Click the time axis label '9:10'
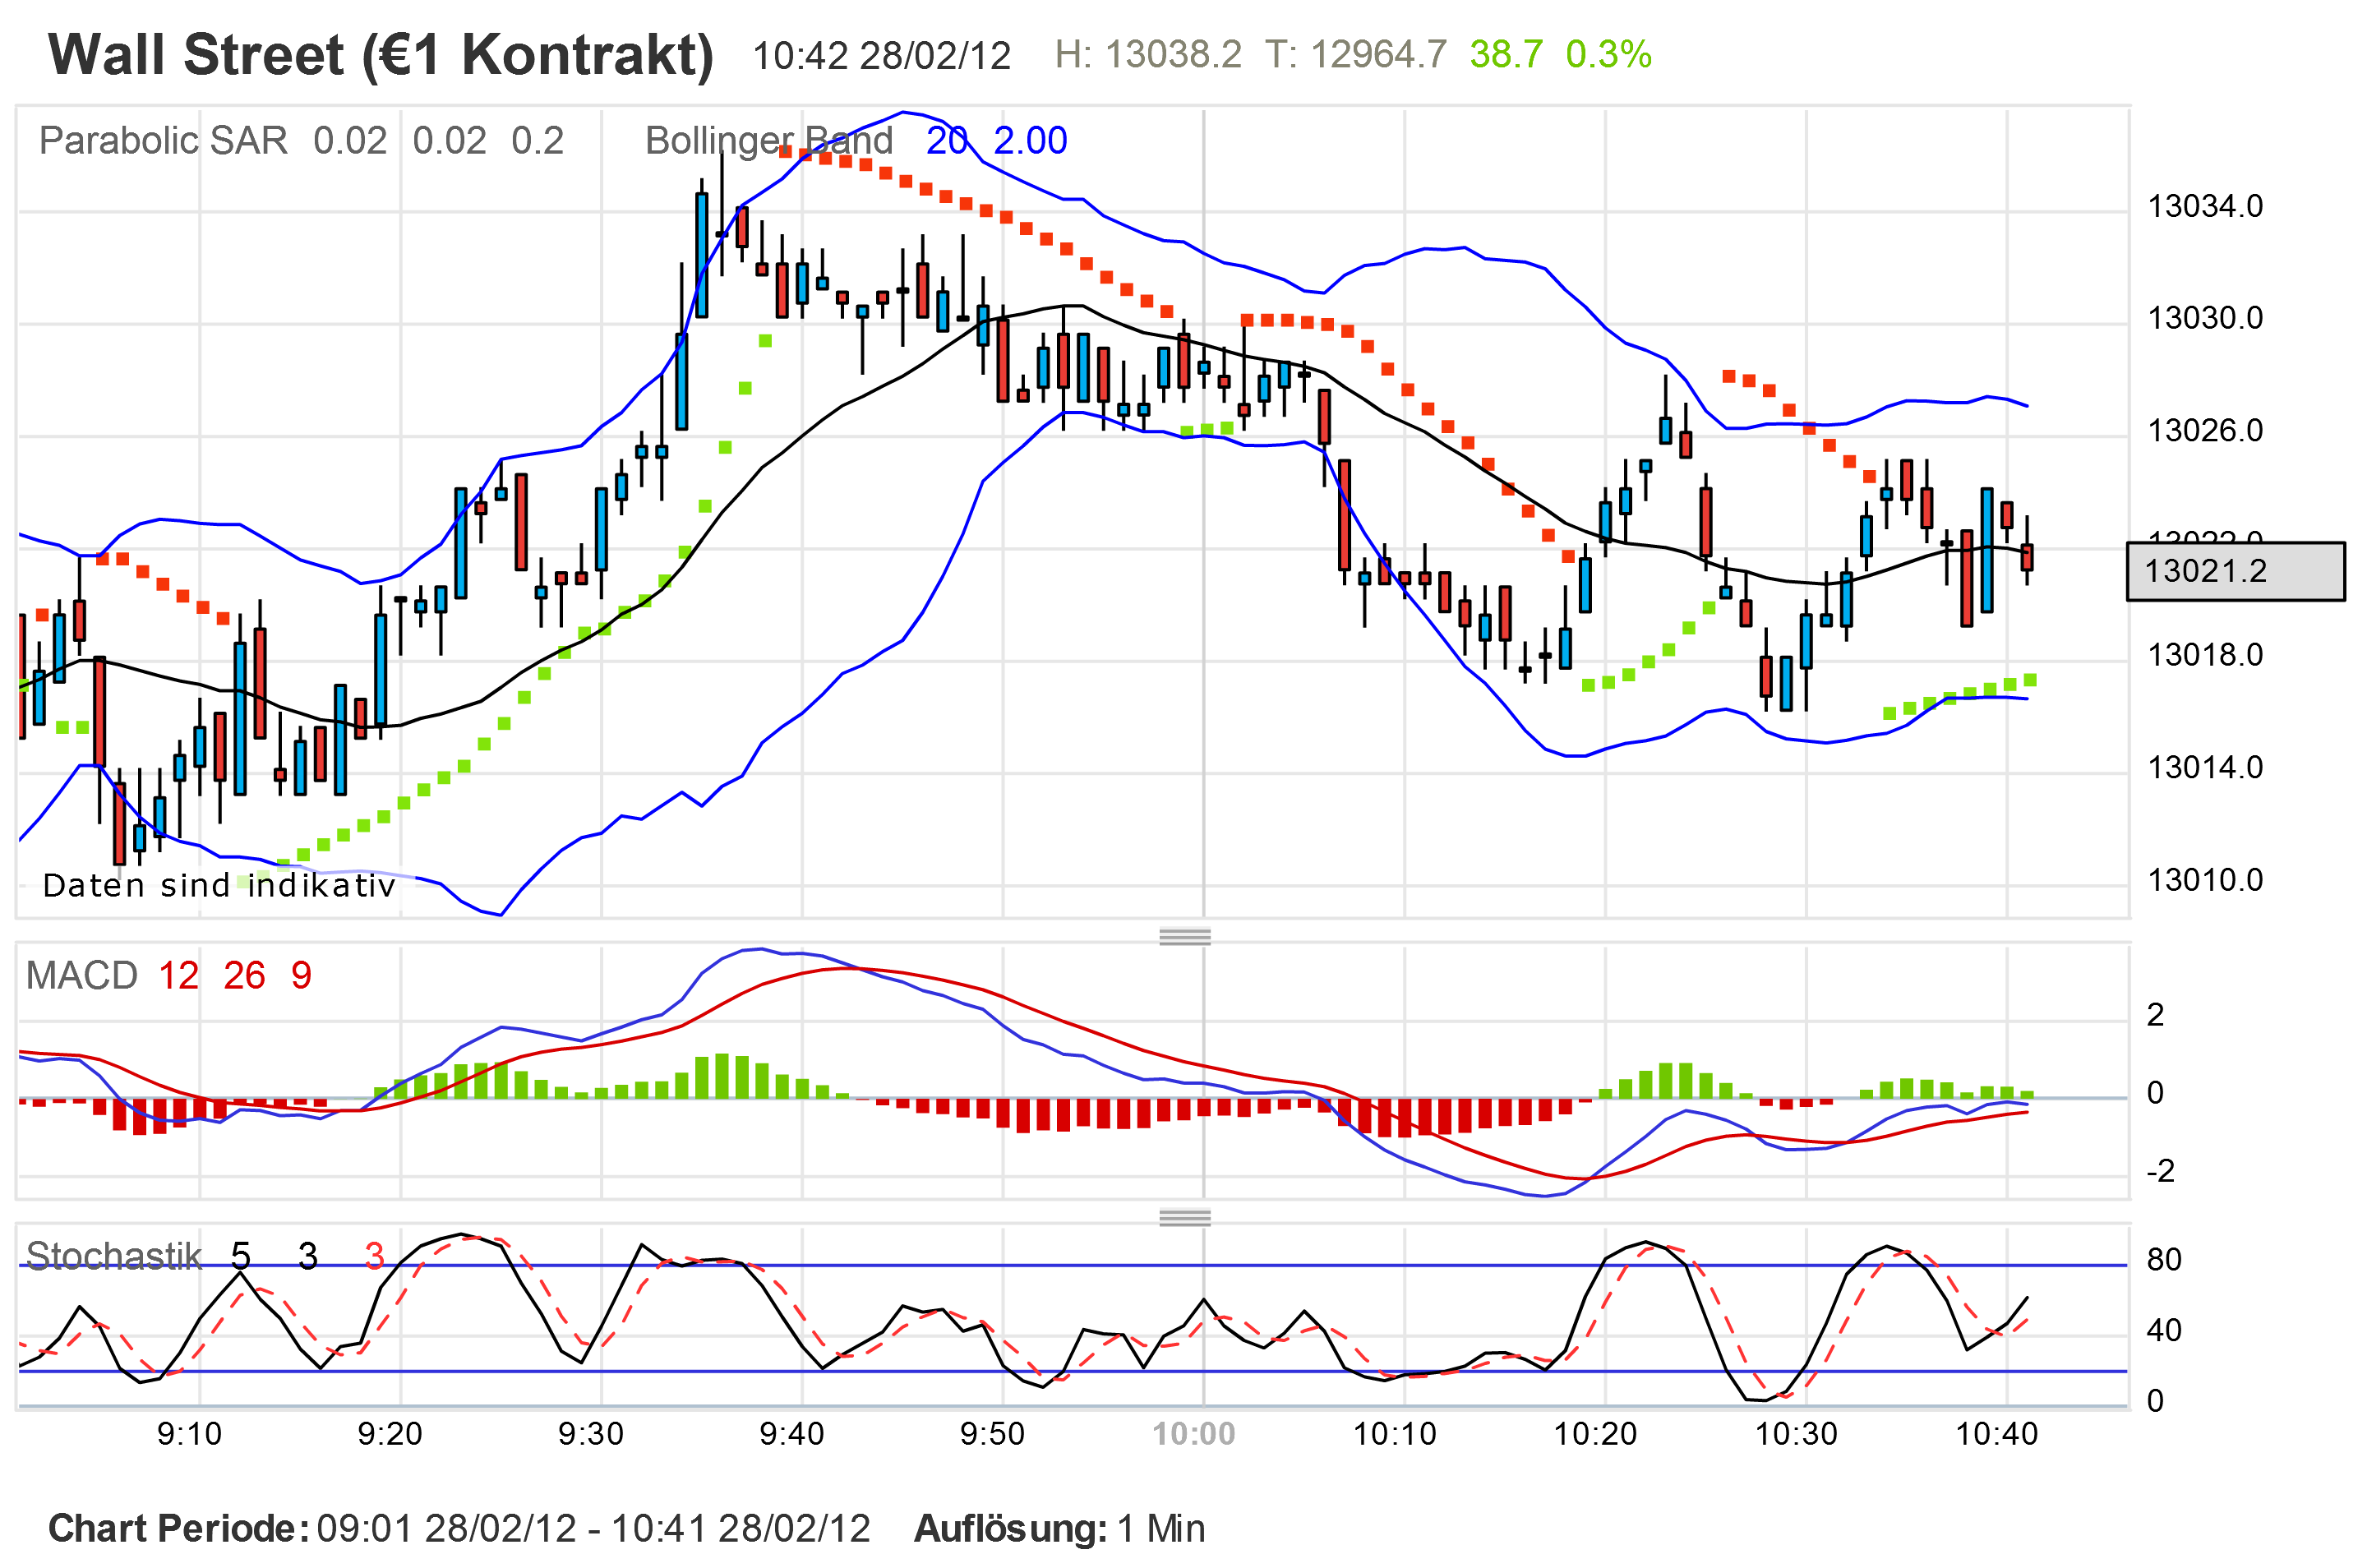 [189, 1435]
